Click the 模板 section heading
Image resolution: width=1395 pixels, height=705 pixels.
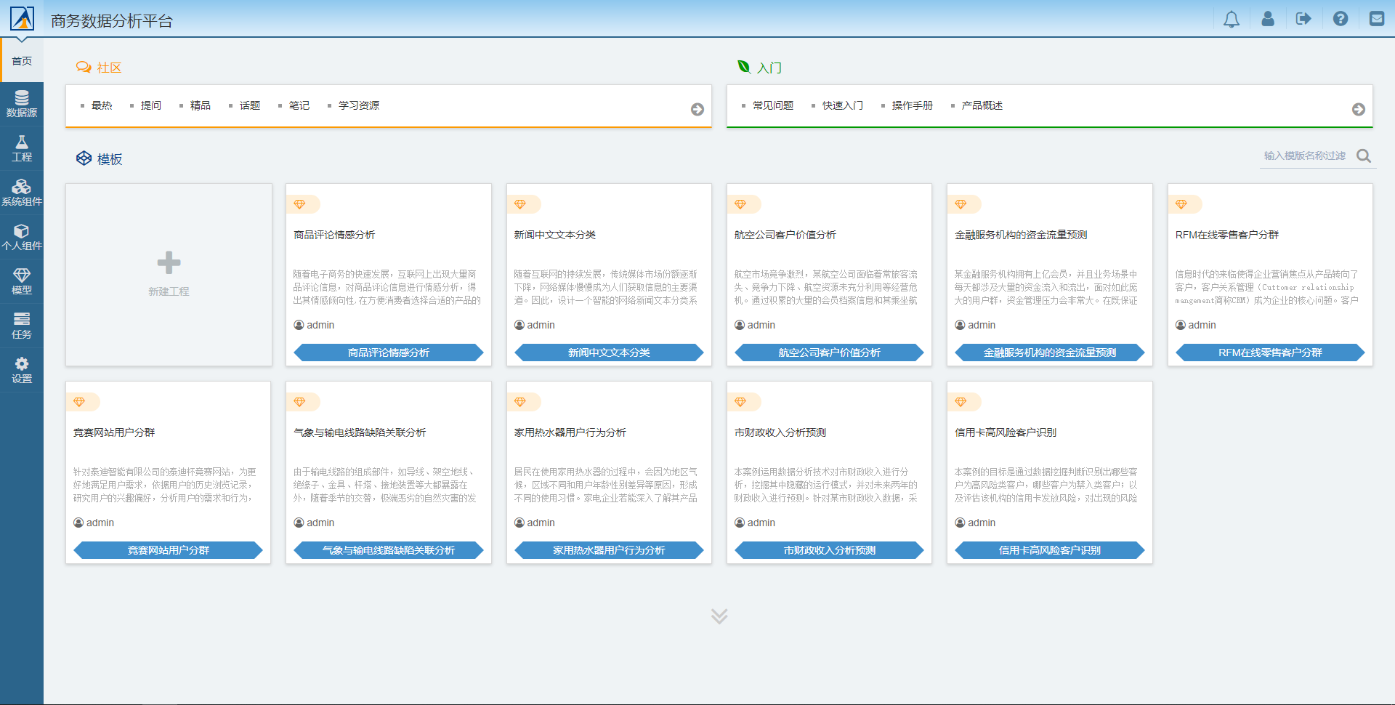click(x=100, y=158)
